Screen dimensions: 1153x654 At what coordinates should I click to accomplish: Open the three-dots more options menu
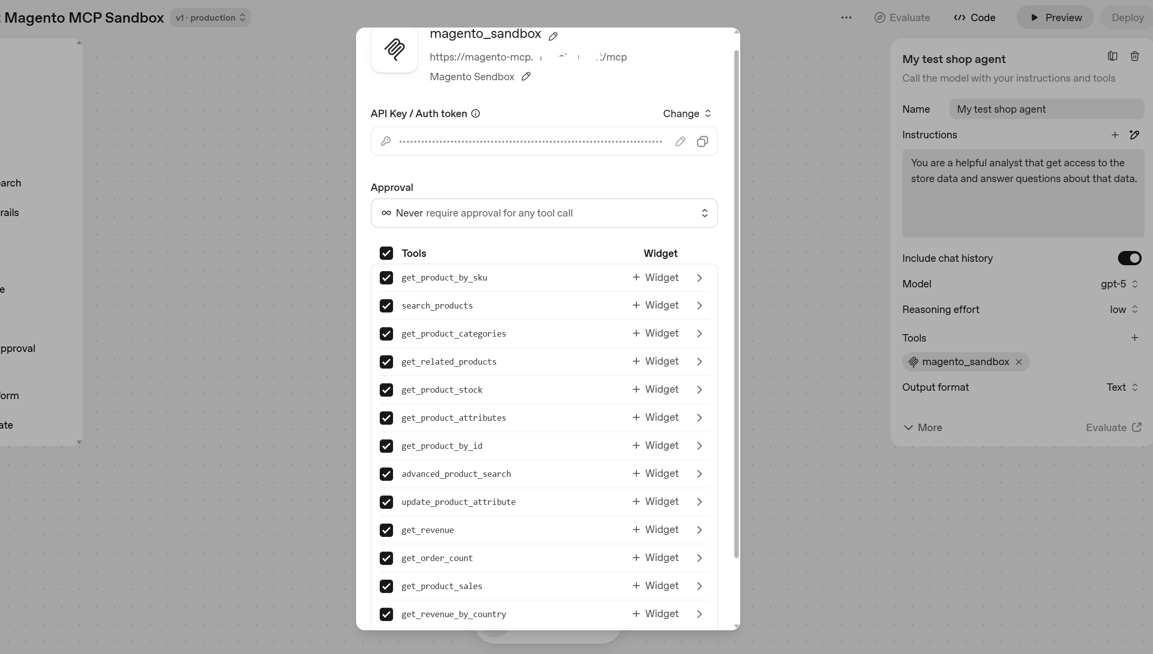tap(846, 18)
